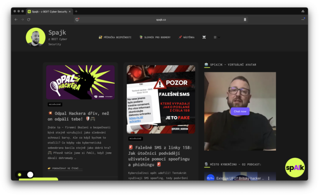Click the spajk.cz address field

(161, 19)
